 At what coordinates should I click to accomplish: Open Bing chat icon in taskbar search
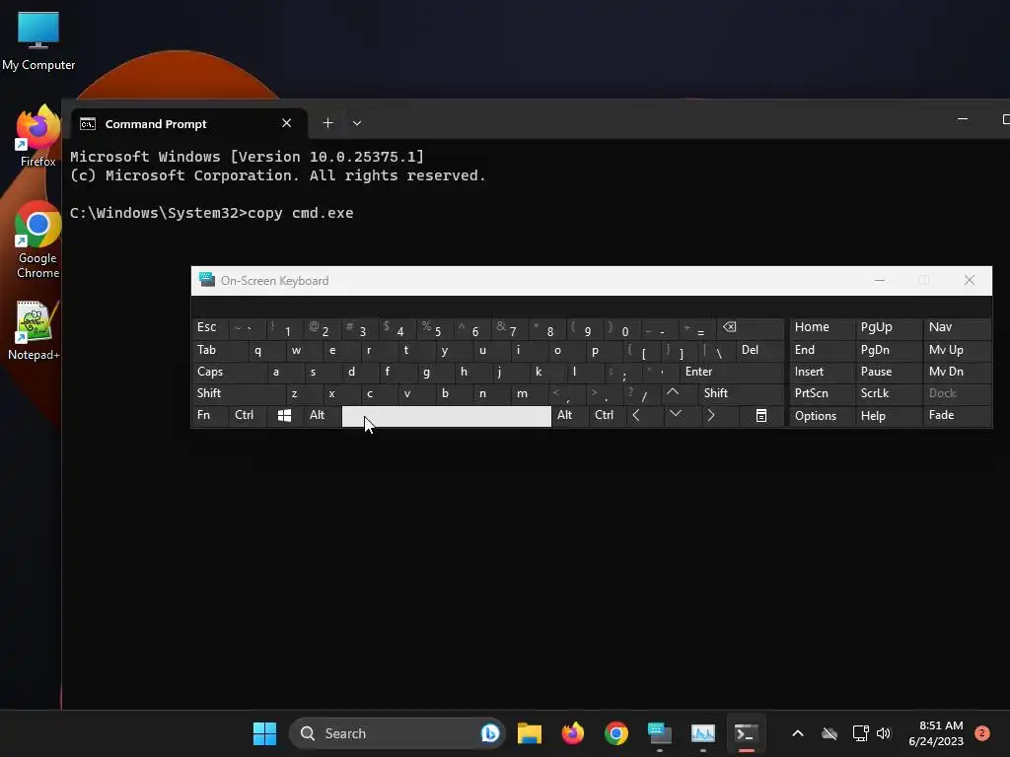click(x=489, y=733)
